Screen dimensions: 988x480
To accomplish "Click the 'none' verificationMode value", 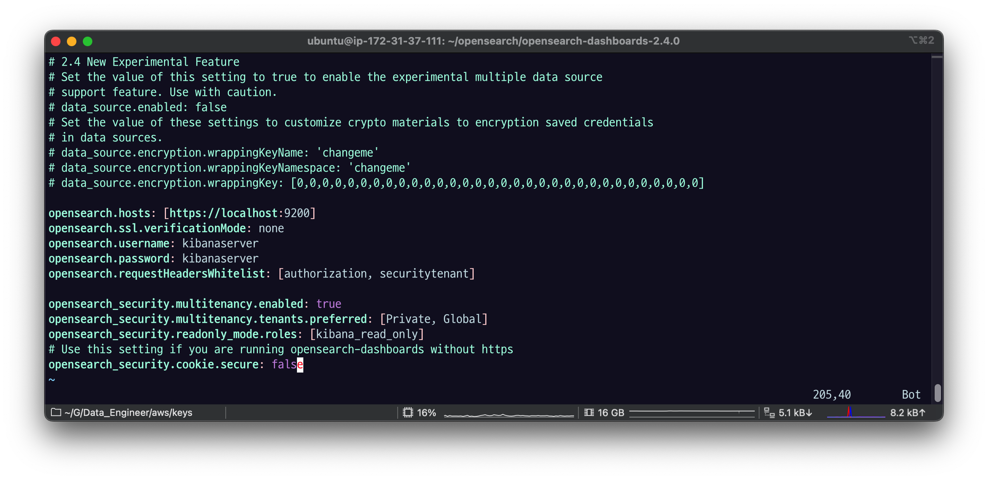I will [271, 228].
